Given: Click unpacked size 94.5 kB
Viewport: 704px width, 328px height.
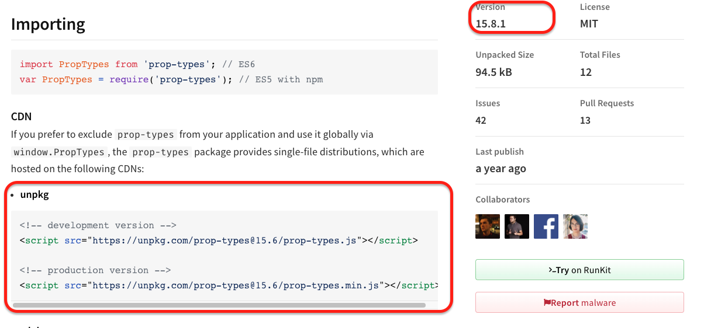Looking at the screenshot, I should 494,72.
